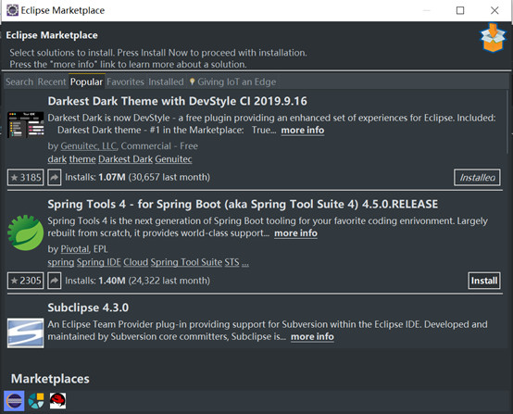Switch to the Recent tab
The image size is (513, 414).
click(x=52, y=82)
